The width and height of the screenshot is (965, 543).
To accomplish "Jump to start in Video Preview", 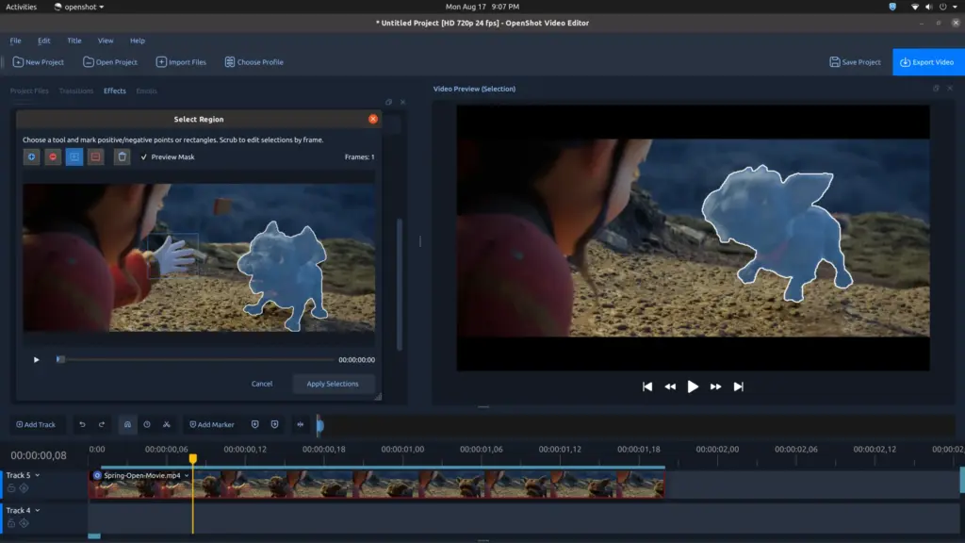I will 647,387.
